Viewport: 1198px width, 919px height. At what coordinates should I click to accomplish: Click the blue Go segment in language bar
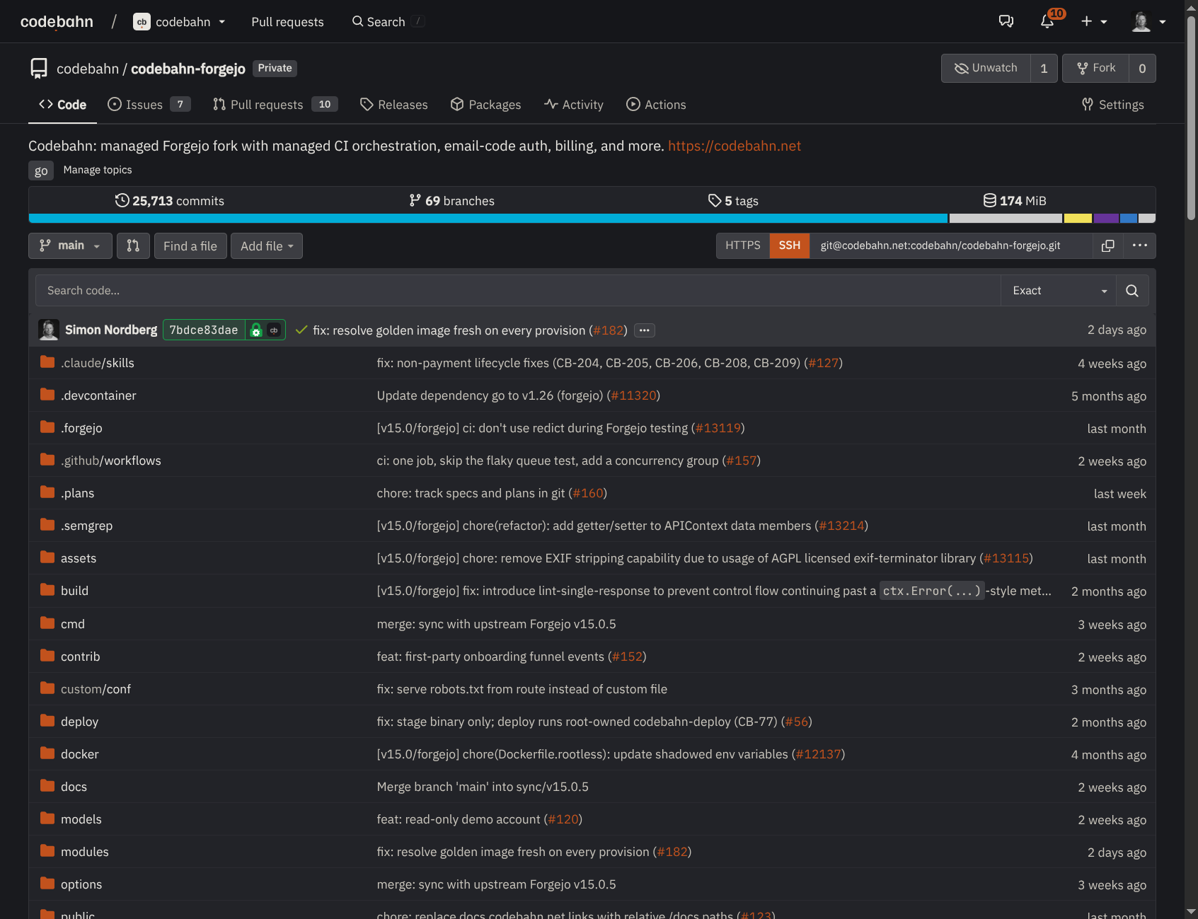click(488, 219)
